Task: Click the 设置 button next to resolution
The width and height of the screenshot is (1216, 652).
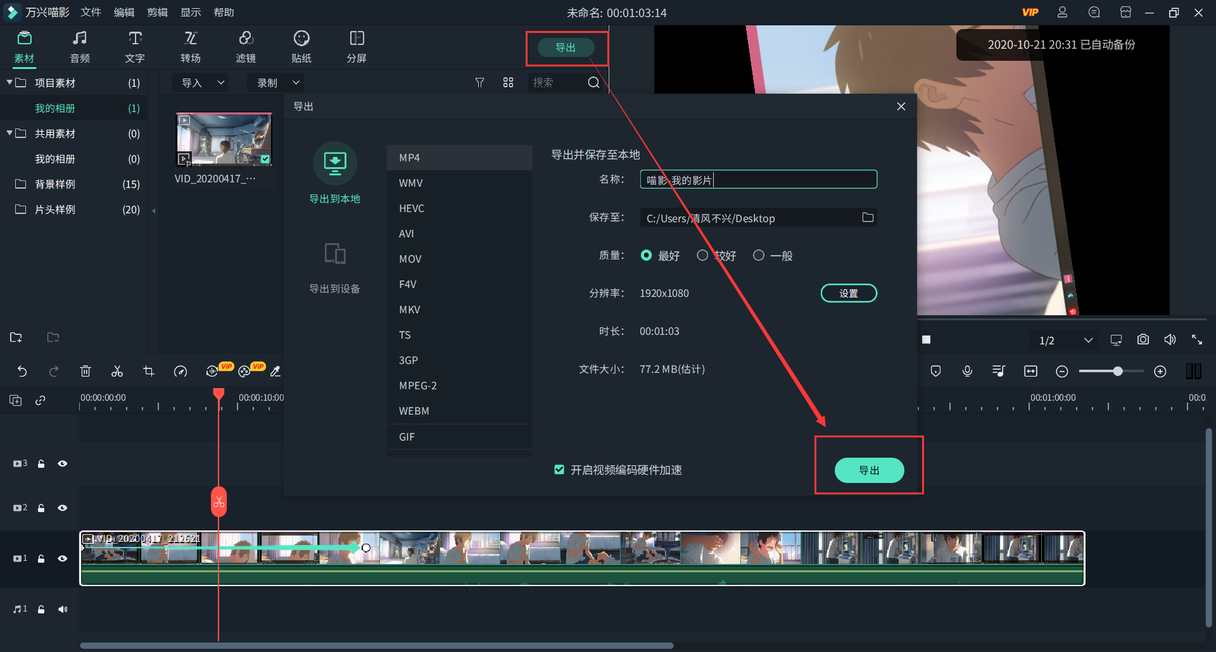Action: pyautogui.click(x=849, y=292)
